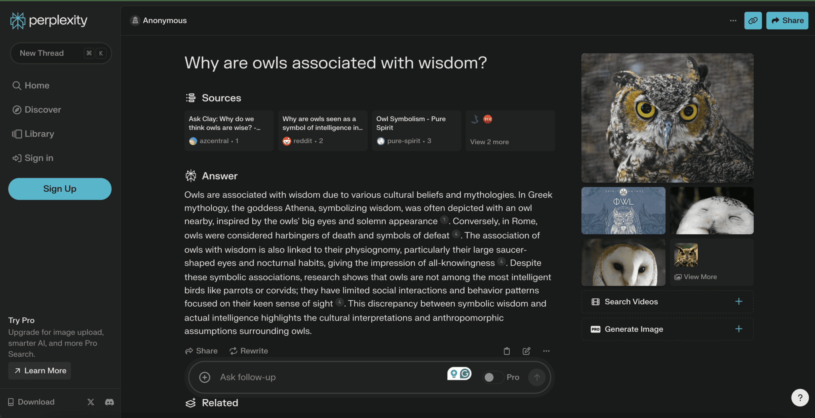Click Rewrite below the answer

[249, 351]
